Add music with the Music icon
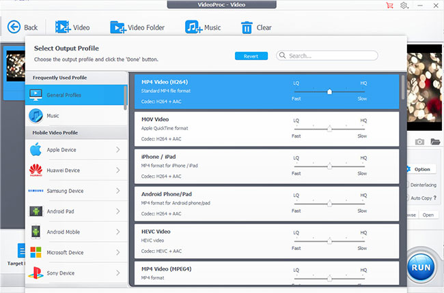 (193, 27)
